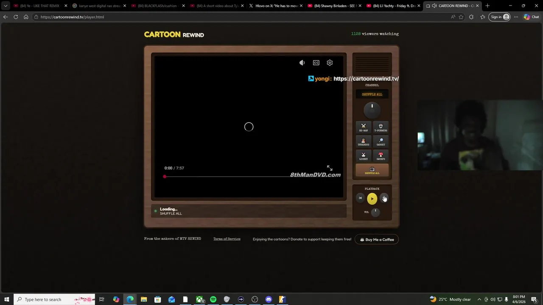Screen dimensions: 543x305
Task: Click the yellow play button
Action: [372, 198]
